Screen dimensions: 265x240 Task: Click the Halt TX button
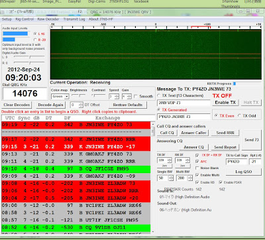(x=251, y=102)
